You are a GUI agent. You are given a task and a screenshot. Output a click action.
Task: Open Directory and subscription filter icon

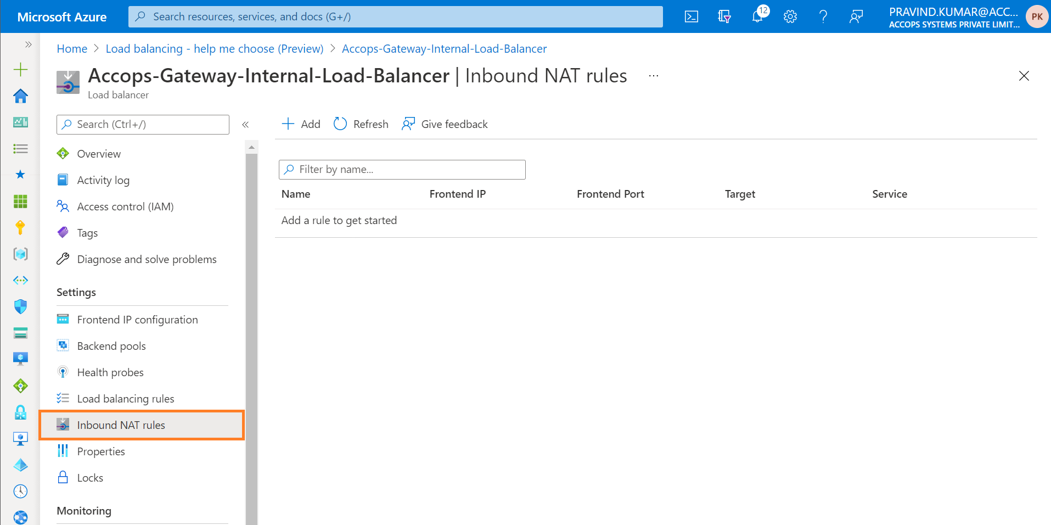click(724, 16)
